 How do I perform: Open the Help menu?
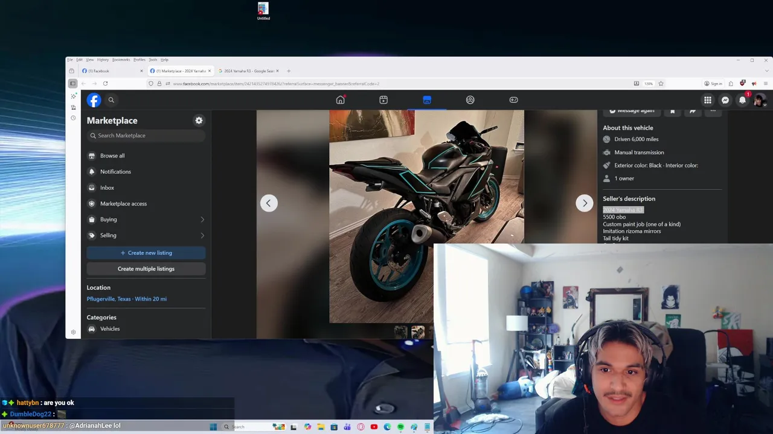pos(164,60)
